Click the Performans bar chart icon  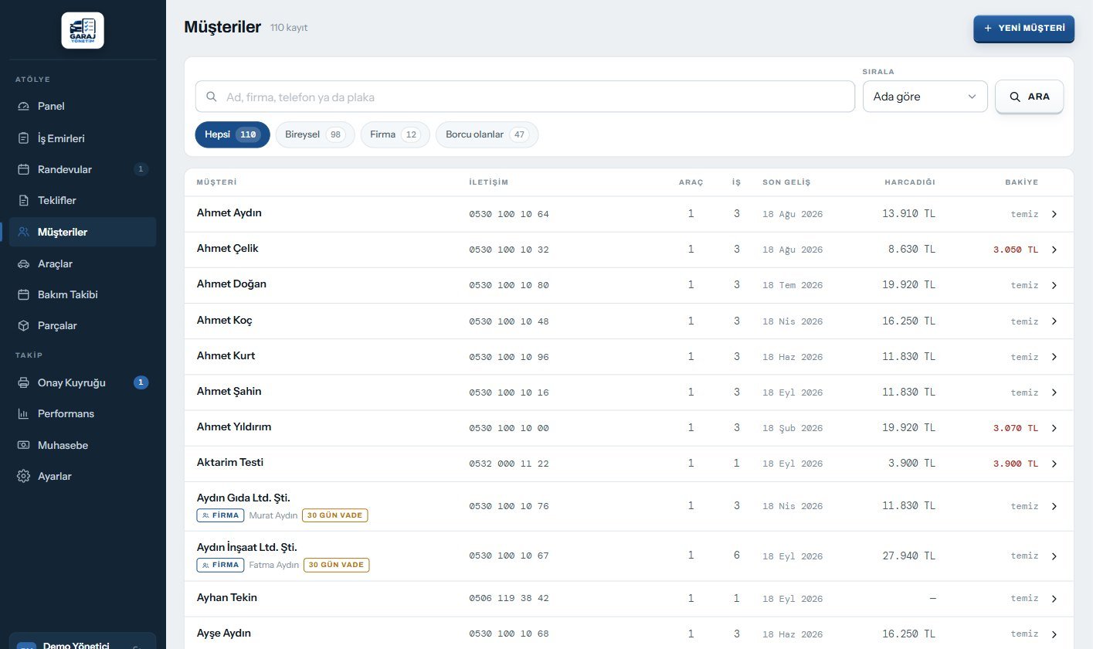coord(23,414)
